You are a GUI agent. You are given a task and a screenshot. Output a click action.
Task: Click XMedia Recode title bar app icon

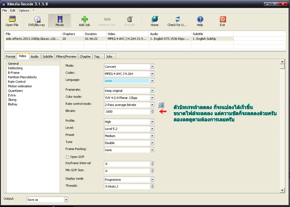point(4,4)
